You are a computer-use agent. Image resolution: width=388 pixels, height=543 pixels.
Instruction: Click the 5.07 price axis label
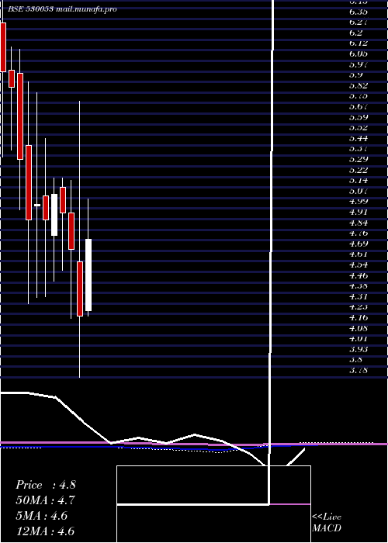coord(359,192)
